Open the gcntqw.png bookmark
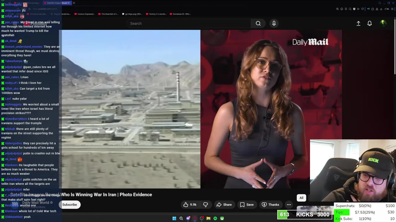This screenshot has height=222, width=396. pos(132,14)
